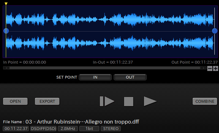Click the EXPORT button

[47, 101]
